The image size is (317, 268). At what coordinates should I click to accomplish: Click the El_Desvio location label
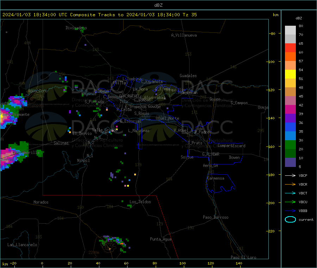tap(82, 133)
